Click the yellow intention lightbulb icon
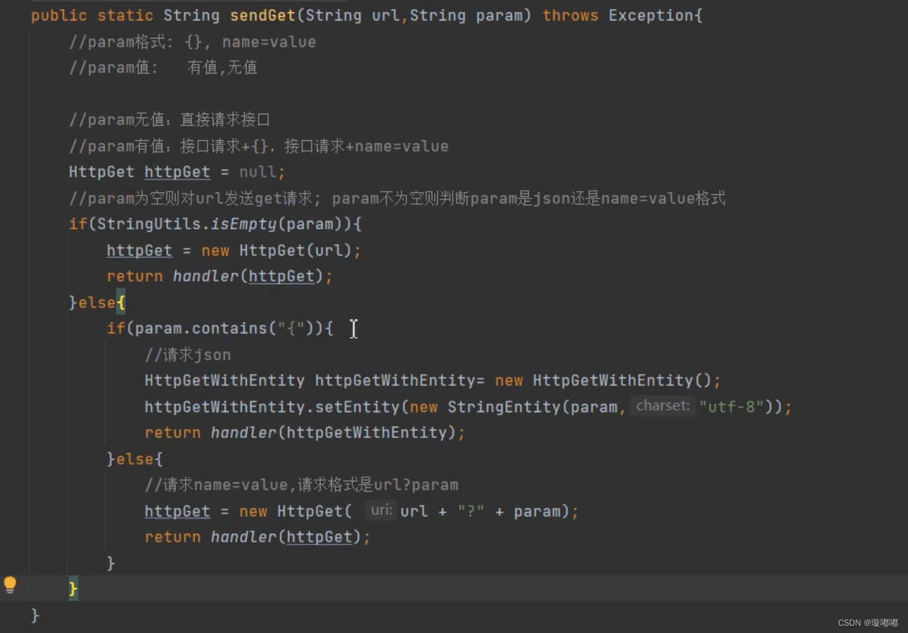The image size is (908, 633). (x=10, y=584)
